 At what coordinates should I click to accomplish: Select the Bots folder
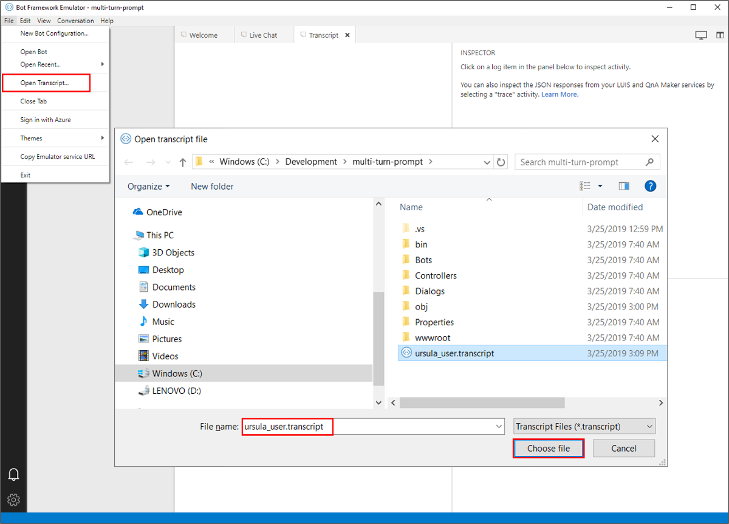point(417,260)
